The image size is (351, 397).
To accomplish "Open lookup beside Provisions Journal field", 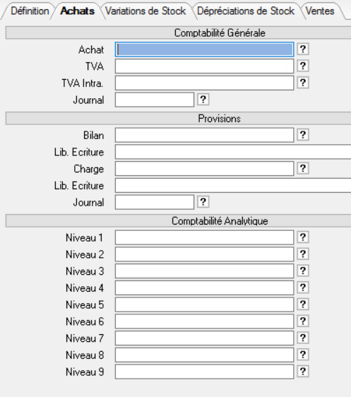I will [x=203, y=202].
